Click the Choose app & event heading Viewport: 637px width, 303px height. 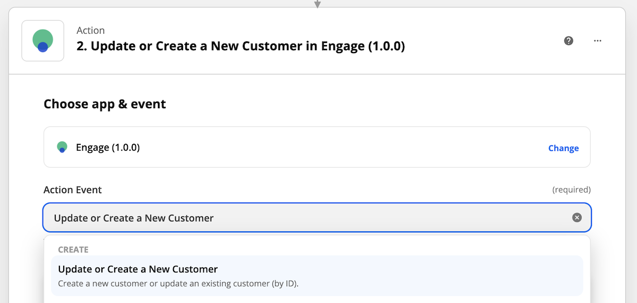(x=105, y=104)
